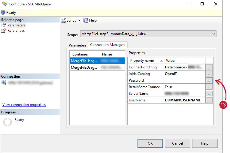The width and height of the screenshot is (230, 153).
Task: Click the bottom Help button
Action: 204,143
